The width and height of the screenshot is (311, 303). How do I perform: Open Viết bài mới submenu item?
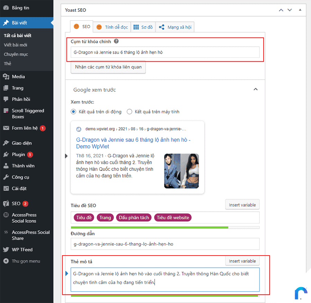16,45
